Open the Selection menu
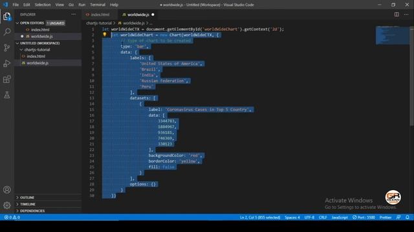The width and height of the screenshot is (414, 232). click(43, 5)
